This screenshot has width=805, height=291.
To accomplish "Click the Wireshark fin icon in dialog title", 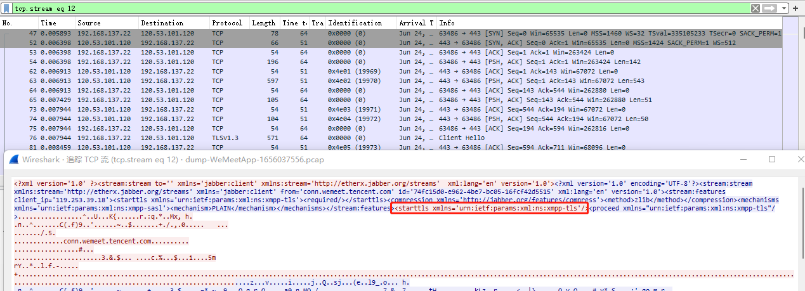I will 13,158.
